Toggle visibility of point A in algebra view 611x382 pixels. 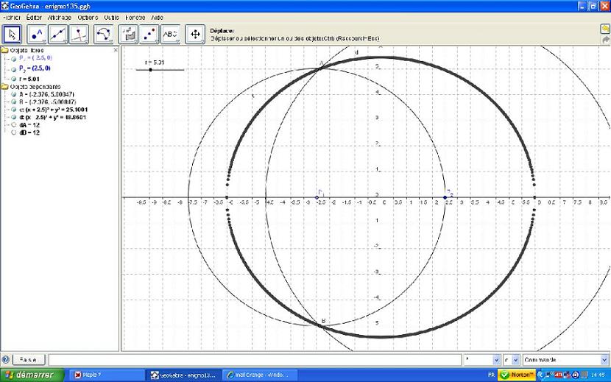point(14,93)
